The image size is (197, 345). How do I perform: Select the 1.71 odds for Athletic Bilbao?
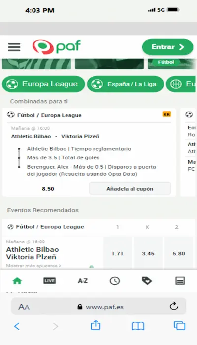(117, 253)
